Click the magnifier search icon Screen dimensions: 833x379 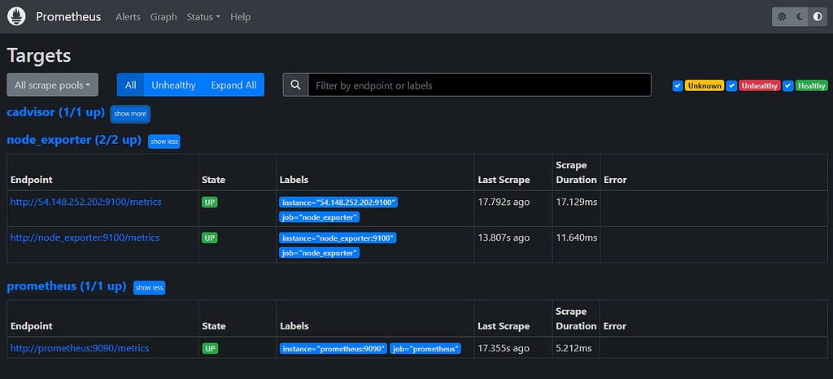tap(296, 85)
